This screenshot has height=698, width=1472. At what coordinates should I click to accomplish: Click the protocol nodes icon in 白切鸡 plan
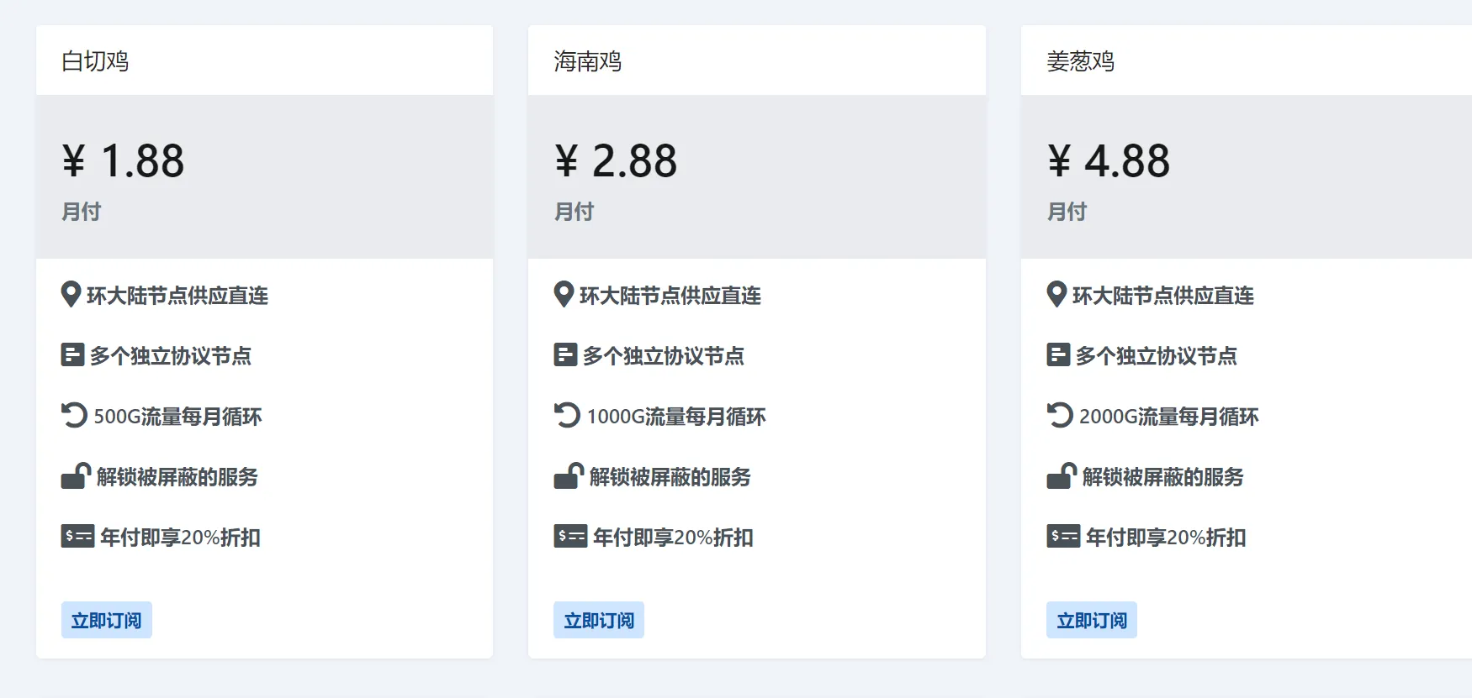pos(73,355)
